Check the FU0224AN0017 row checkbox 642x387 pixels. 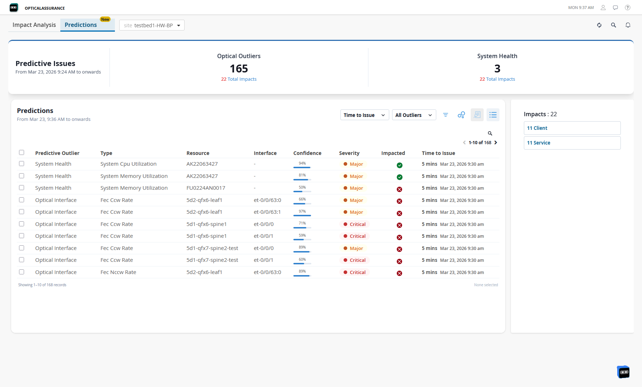click(22, 188)
